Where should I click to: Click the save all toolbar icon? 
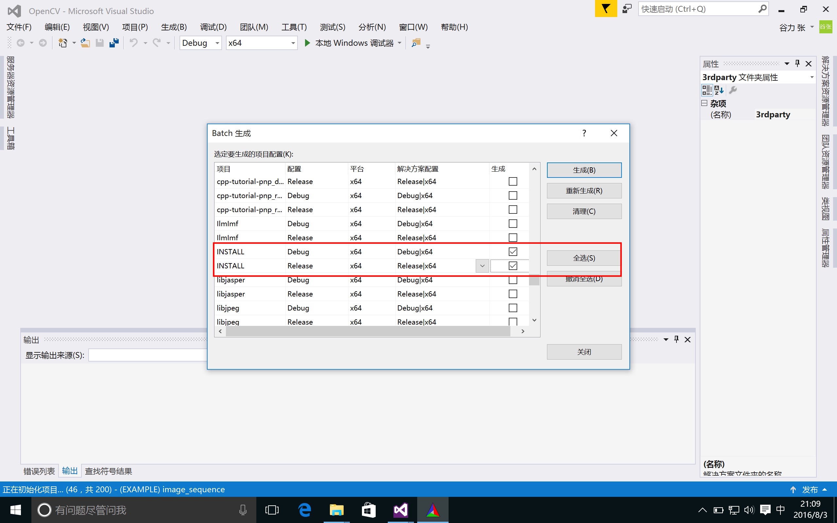tap(114, 43)
